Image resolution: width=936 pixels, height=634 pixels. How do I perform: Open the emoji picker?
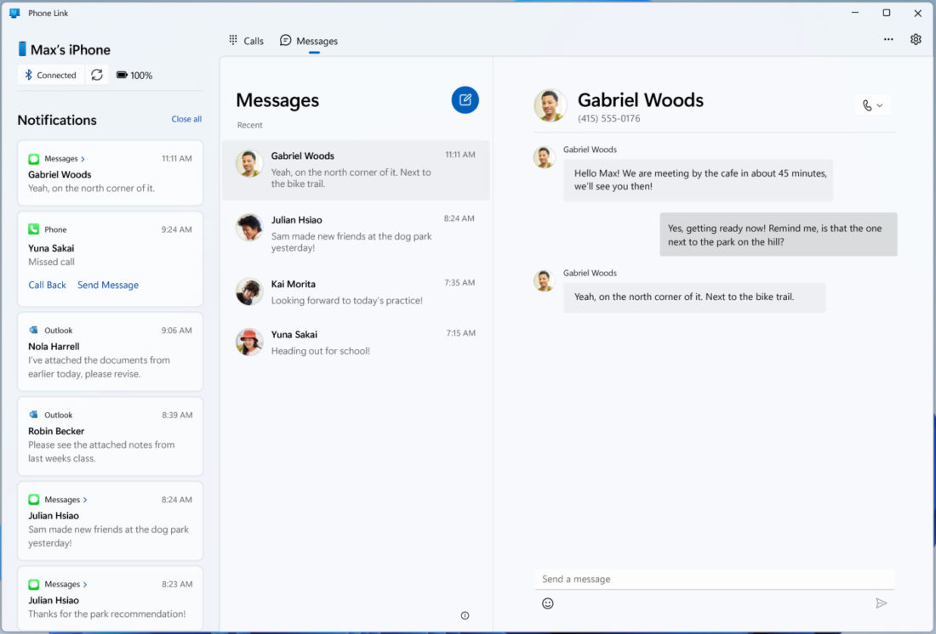click(547, 603)
